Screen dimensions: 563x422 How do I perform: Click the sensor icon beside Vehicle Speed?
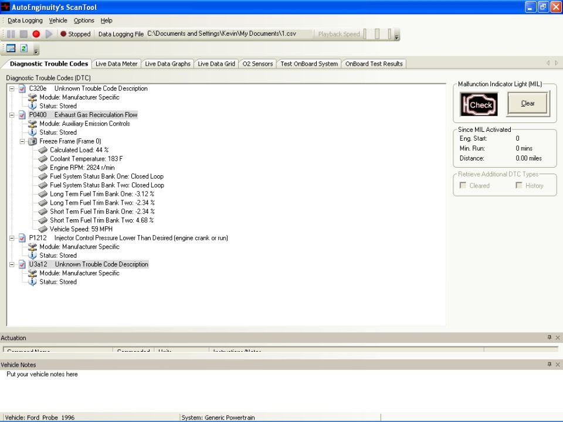(x=43, y=229)
